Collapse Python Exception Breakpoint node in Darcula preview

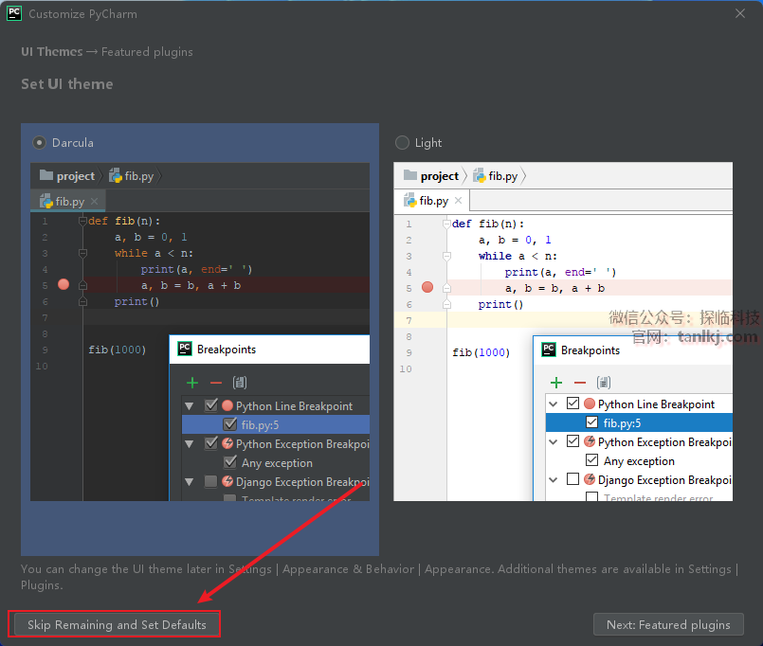pyautogui.click(x=191, y=443)
